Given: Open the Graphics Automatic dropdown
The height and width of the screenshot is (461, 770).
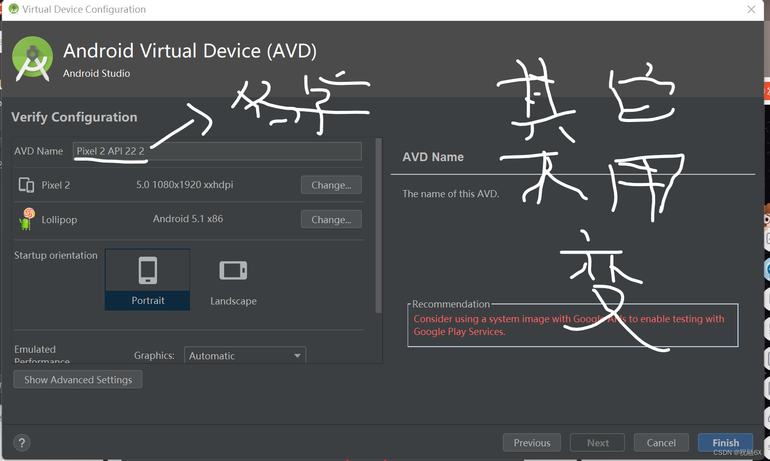Looking at the screenshot, I should (245, 355).
